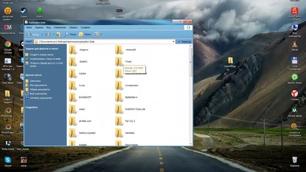Open the Справка menu
This screenshot has width=306, height=172.
tap(85, 28)
